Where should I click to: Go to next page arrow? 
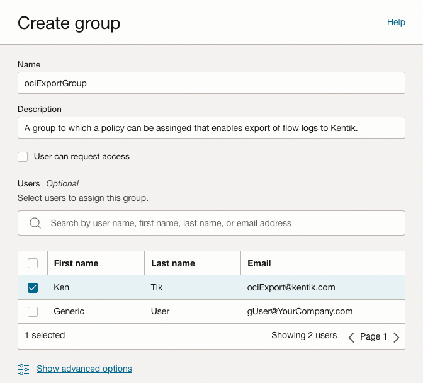[396, 337]
